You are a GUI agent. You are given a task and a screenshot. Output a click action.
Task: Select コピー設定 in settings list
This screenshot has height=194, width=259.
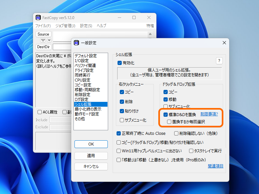(91, 85)
